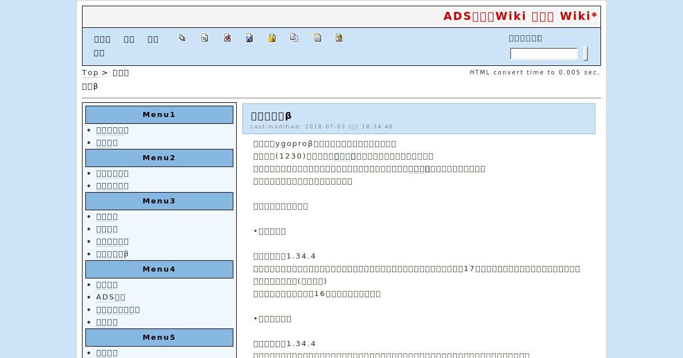The image size is (683, 358).
Task: Click the 'HTML convert time to 0.005 sec.' text
Action: tap(534, 72)
